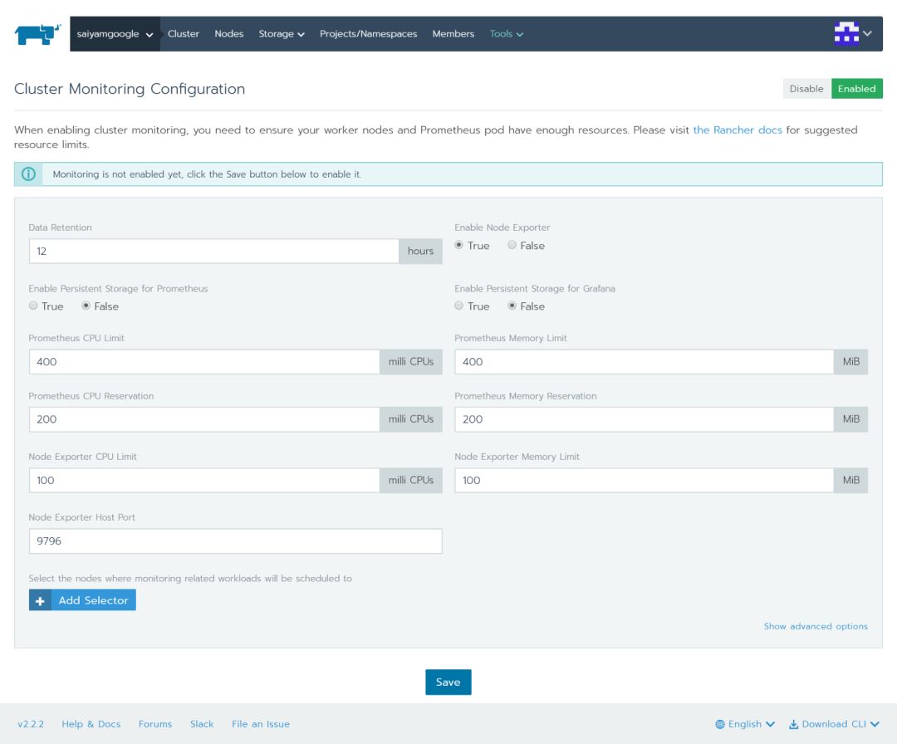897x744 pixels.
Task: Set Enable Node Exporter to True
Action: coord(458,245)
